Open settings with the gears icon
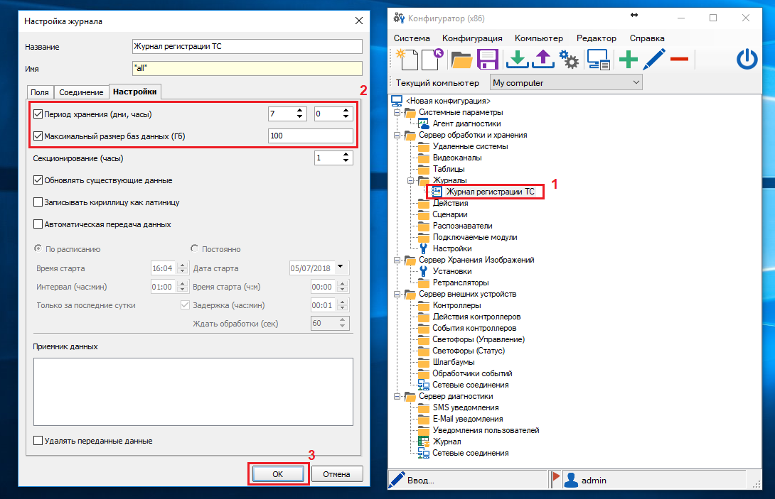This screenshot has height=499, width=775. [569, 60]
